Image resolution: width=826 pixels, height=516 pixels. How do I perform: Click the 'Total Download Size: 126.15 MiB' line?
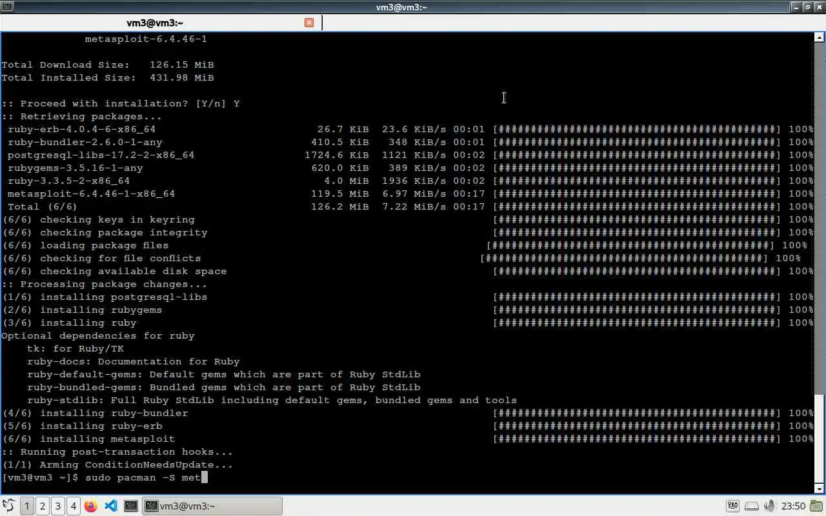point(107,64)
